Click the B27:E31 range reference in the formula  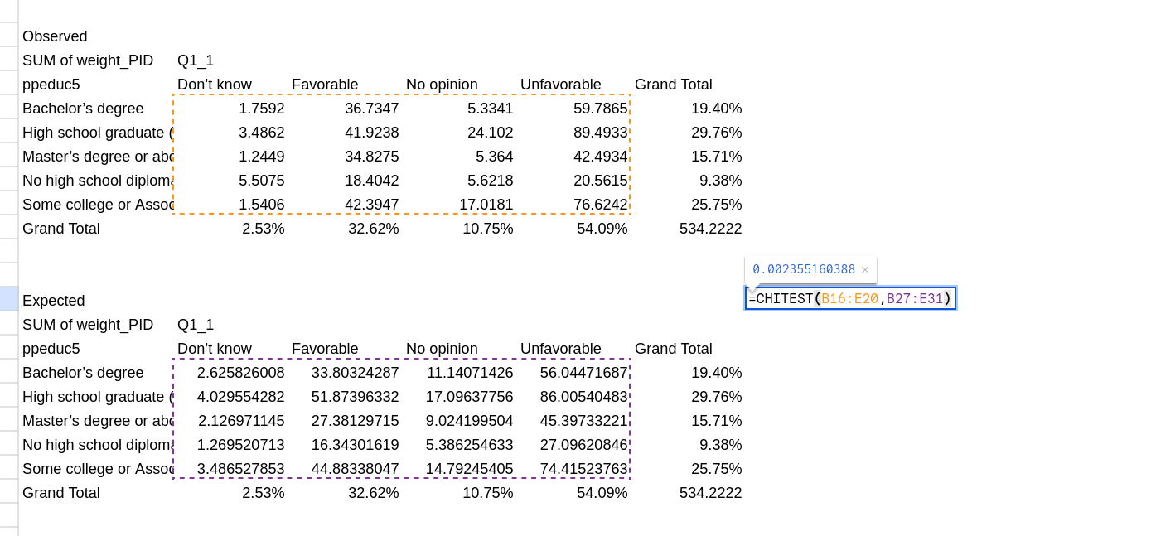click(915, 299)
